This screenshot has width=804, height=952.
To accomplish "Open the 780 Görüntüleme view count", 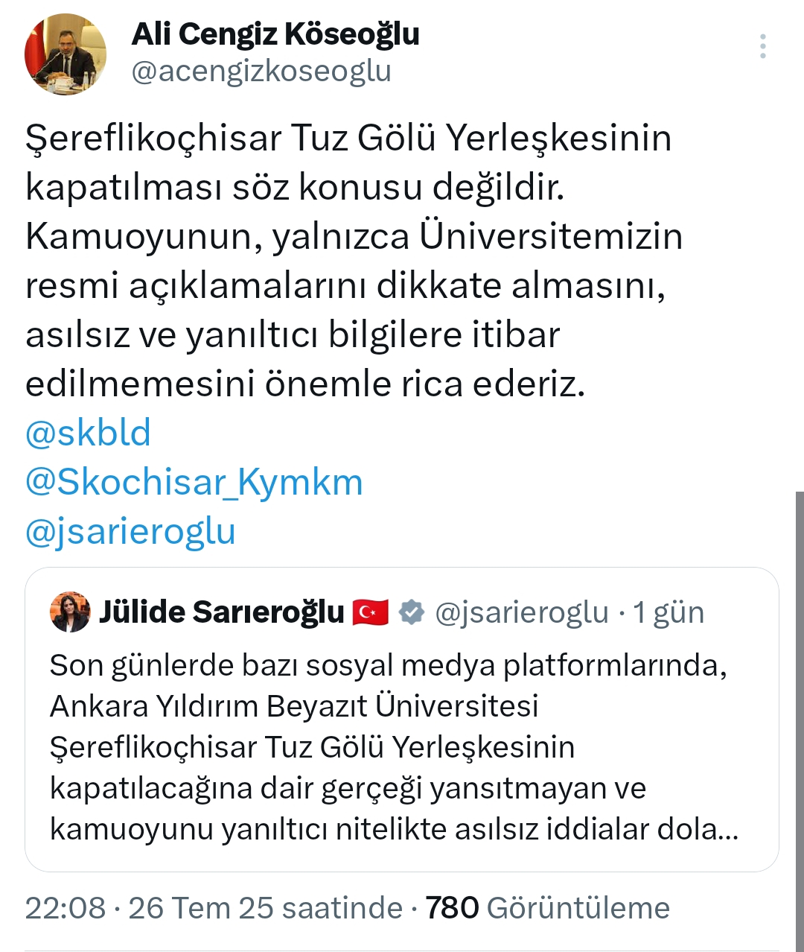I will pyautogui.click(x=547, y=908).
